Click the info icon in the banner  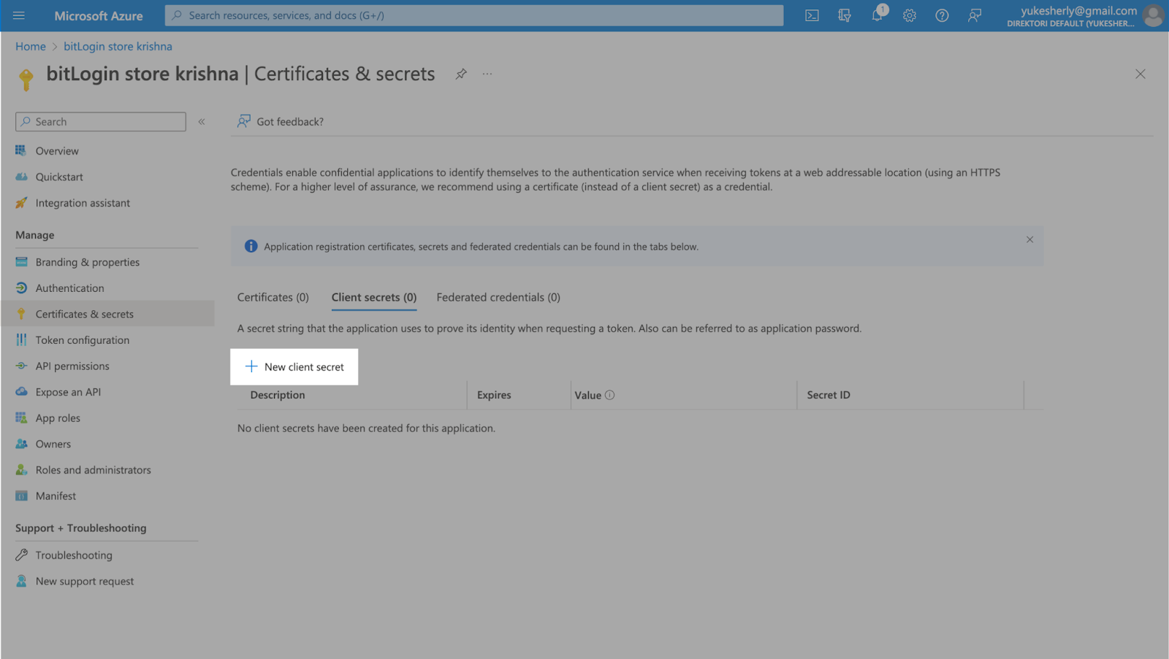tap(251, 247)
